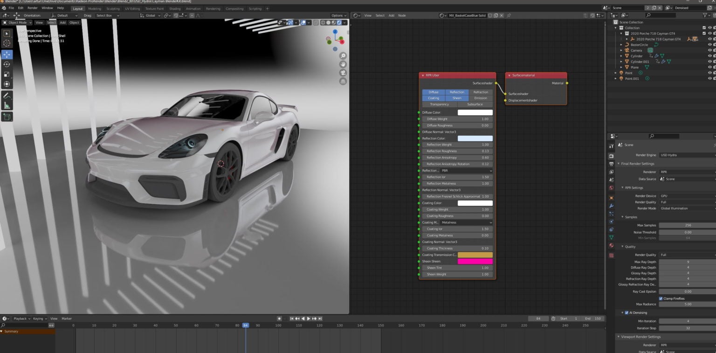The height and width of the screenshot is (353, 716).
Task: Enable the Refraction button on RPR Uber node
Action: [x=481, y=92]
